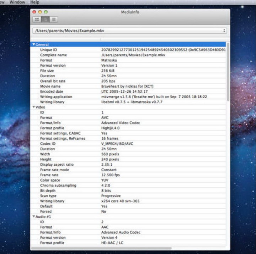Collapse the Audio #1 section triangle
This screenshot has height=254, width=256.
[34, 216]
